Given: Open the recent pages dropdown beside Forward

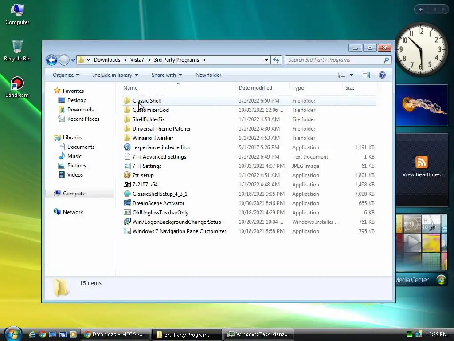Looking at the screenshot, I should (73, 60).
